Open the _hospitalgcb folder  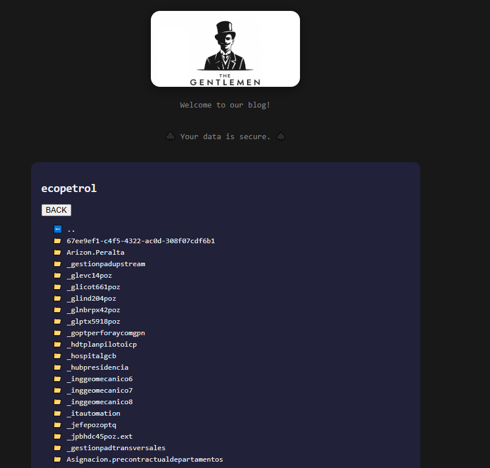pyautogui.click(x=91, y=356)
